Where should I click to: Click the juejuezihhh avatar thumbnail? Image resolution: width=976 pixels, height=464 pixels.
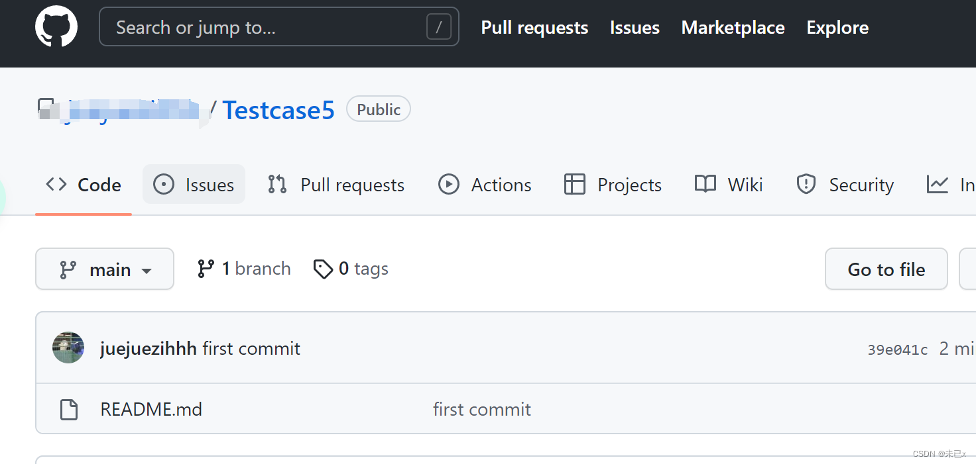tap(68, 348)
